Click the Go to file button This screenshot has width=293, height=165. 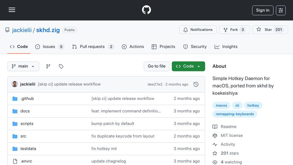(157, 66)
